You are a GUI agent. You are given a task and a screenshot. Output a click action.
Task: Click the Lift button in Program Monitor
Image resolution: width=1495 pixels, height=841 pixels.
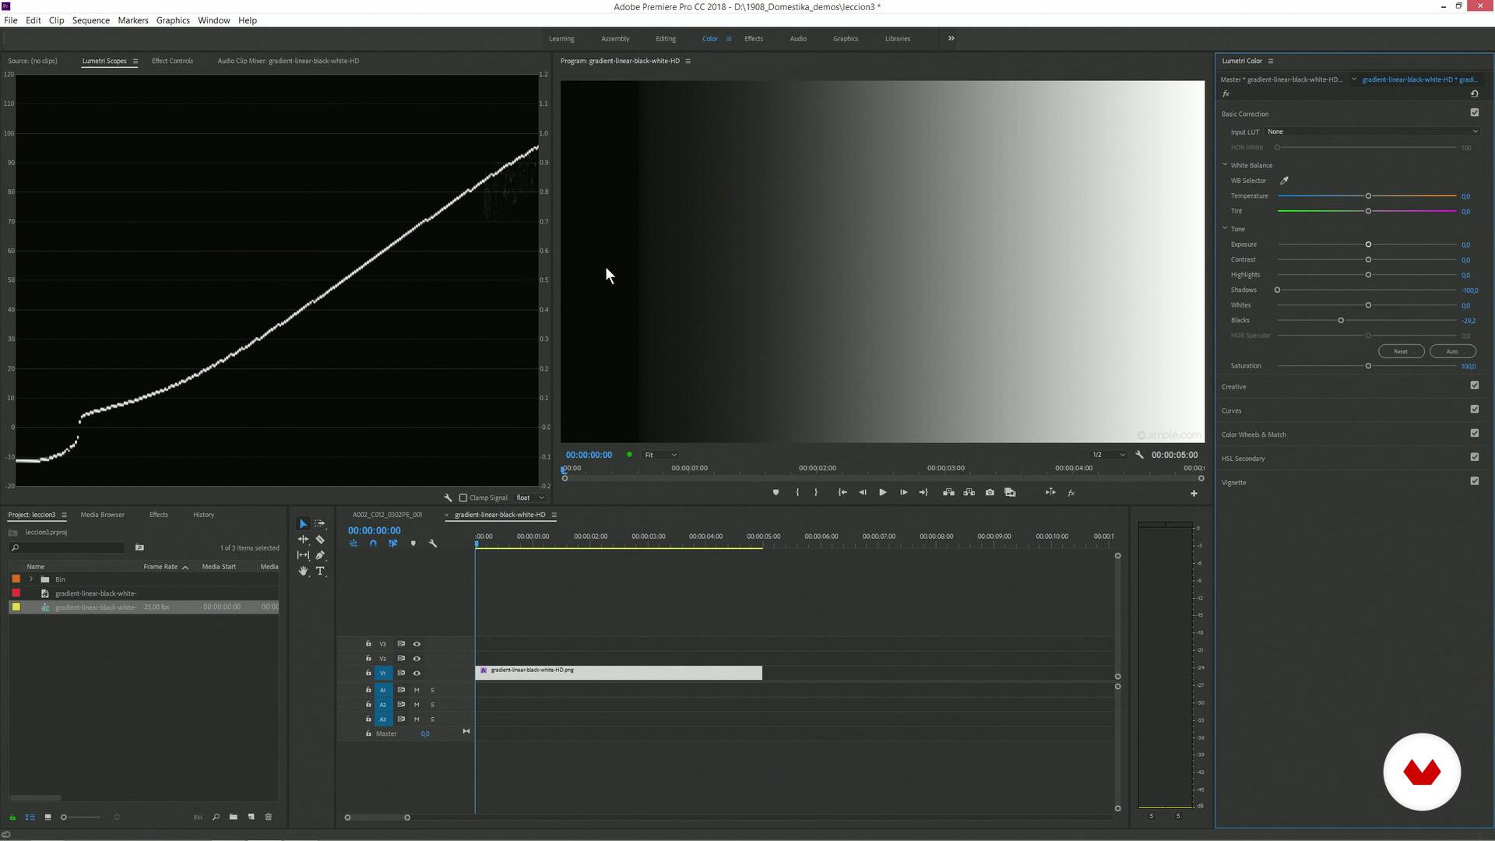pyautogui.click(x=948, y=492)
